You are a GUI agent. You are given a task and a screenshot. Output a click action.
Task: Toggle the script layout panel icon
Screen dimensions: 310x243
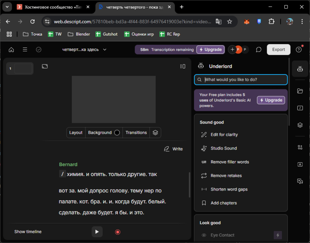click(x=183, y=66)
